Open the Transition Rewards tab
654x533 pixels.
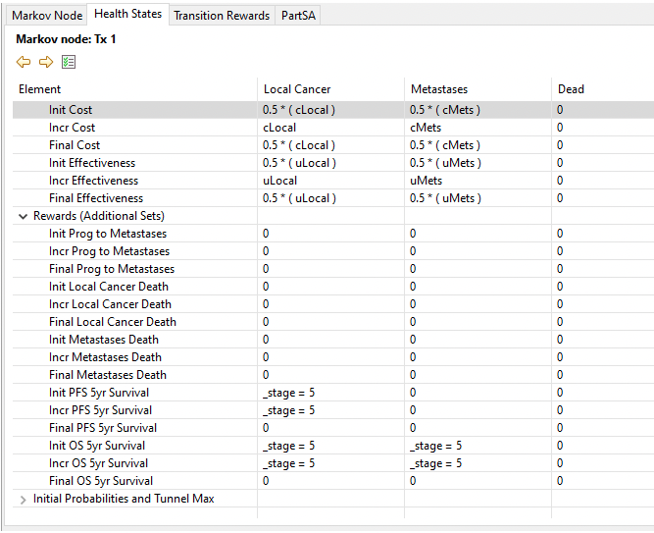pyautogui.click(x=222, y=16)
